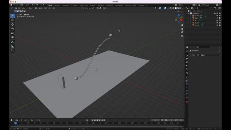Select material preview shading mode
This screenshot has width=231, height=130.
[178, 8]
